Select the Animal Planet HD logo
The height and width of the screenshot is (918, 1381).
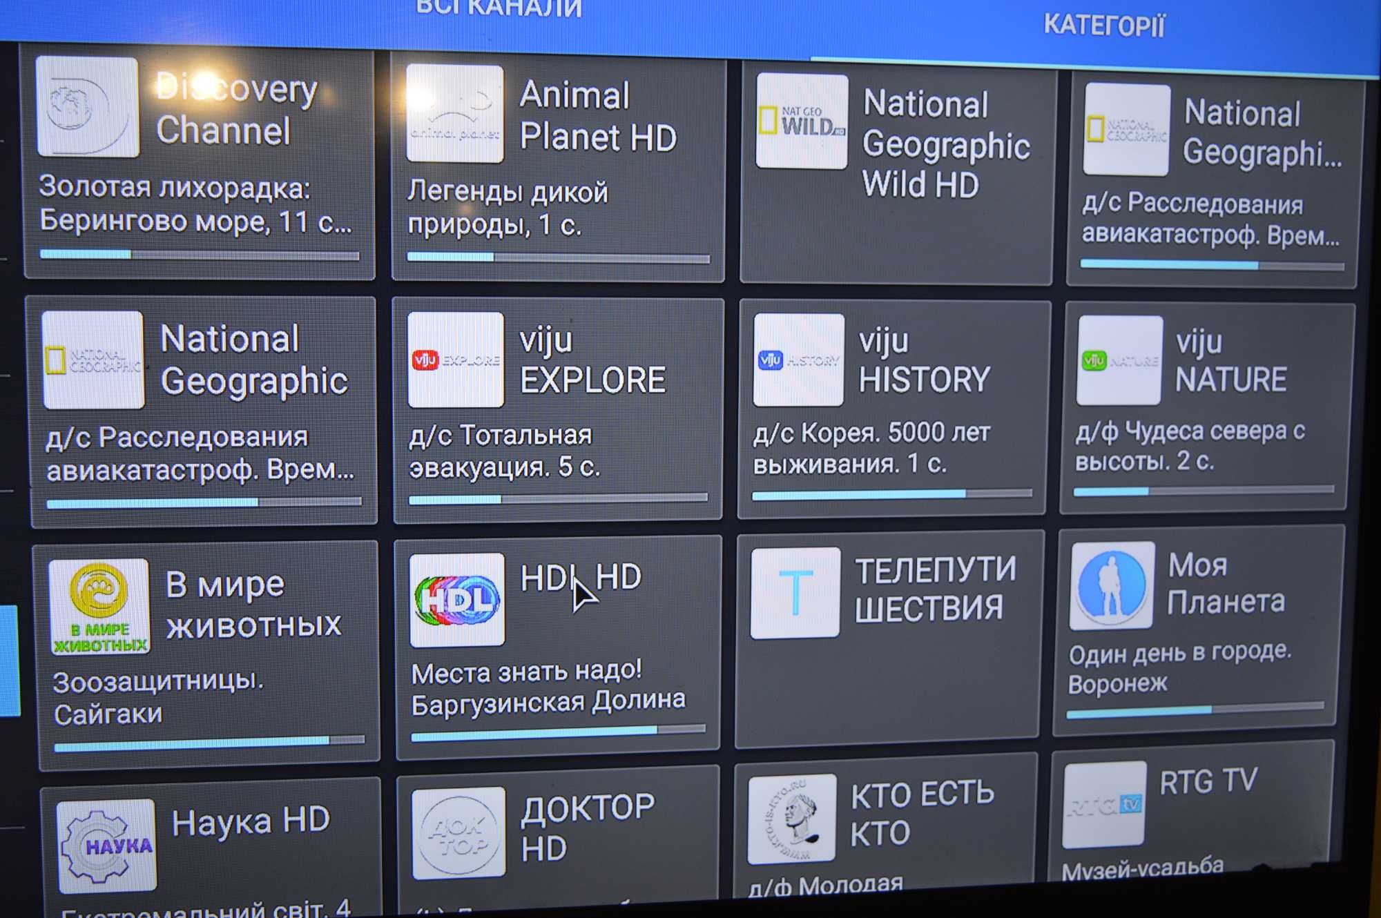click(455, 114)
